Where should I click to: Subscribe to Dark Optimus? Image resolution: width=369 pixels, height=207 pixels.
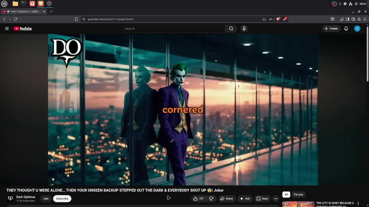62,199
